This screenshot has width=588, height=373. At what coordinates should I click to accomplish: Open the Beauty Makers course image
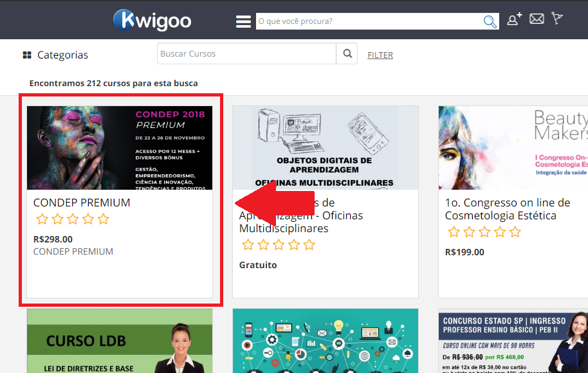coord(513,148)
